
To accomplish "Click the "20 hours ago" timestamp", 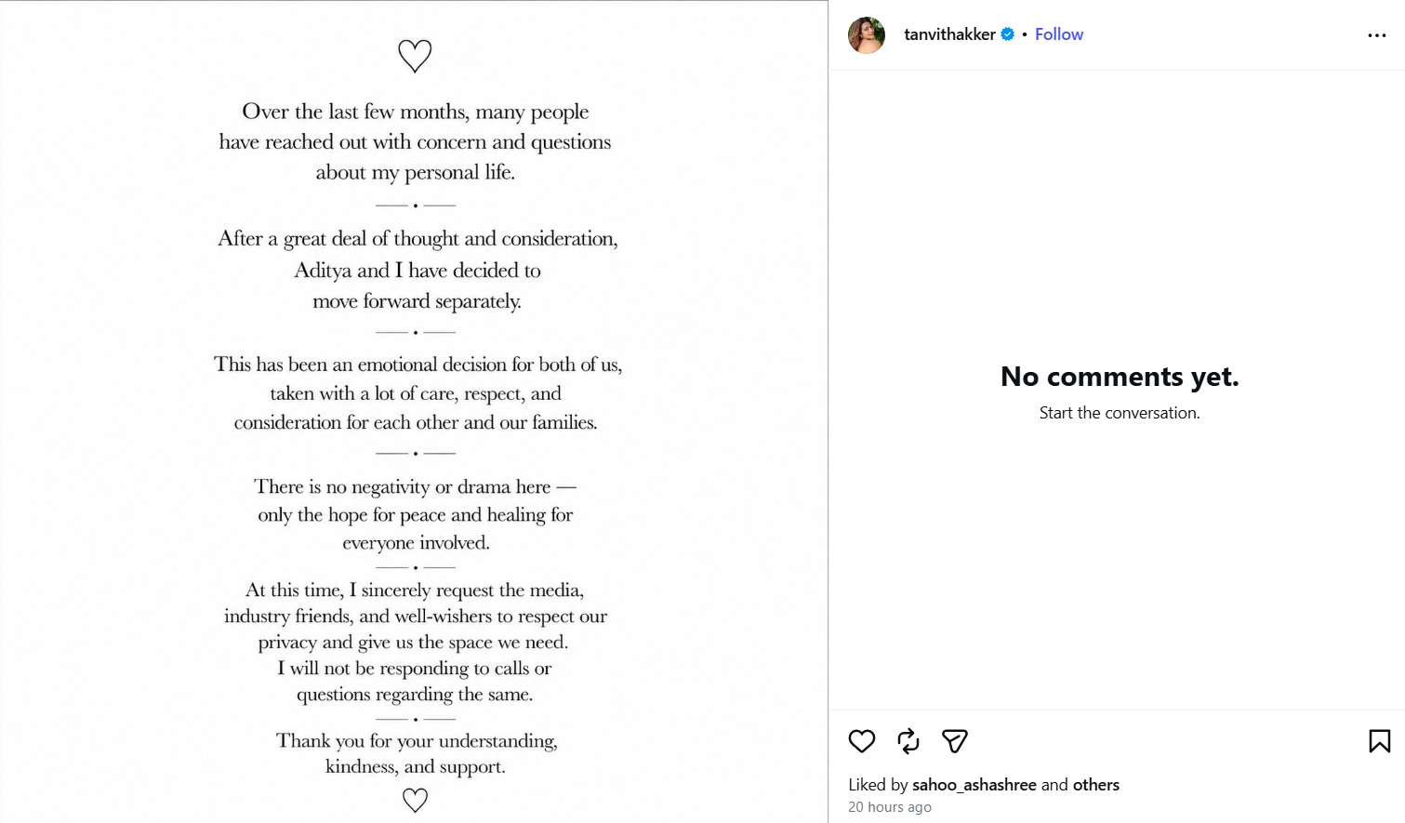I will pyautogui.click(x=890, y=807).
